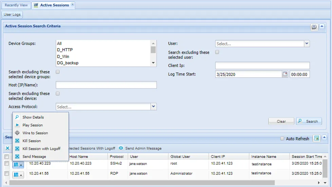Screen dimensions: 332x187
Task: Choose Send Message menu entry
Action: coord(41,157)
